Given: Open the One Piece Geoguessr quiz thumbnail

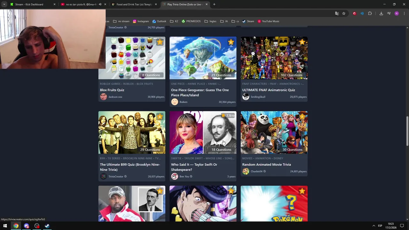Looking at the screenshot, I should (203, 58).
